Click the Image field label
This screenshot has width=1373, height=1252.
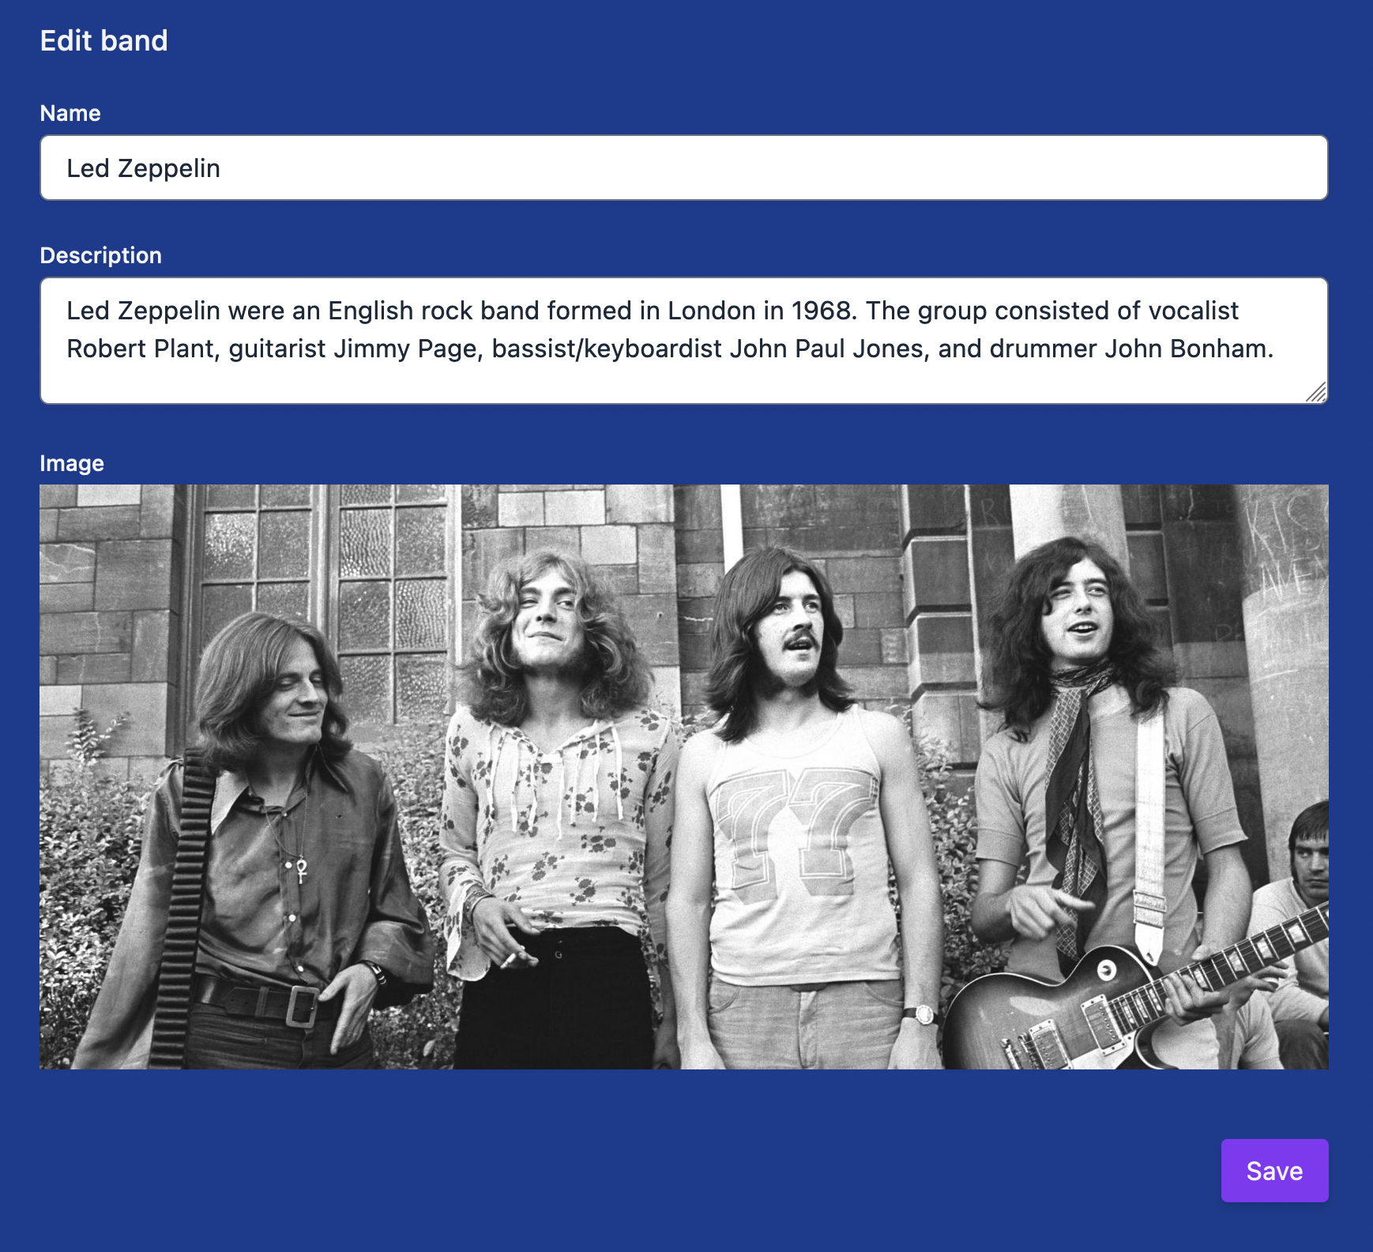pos(72,463)
